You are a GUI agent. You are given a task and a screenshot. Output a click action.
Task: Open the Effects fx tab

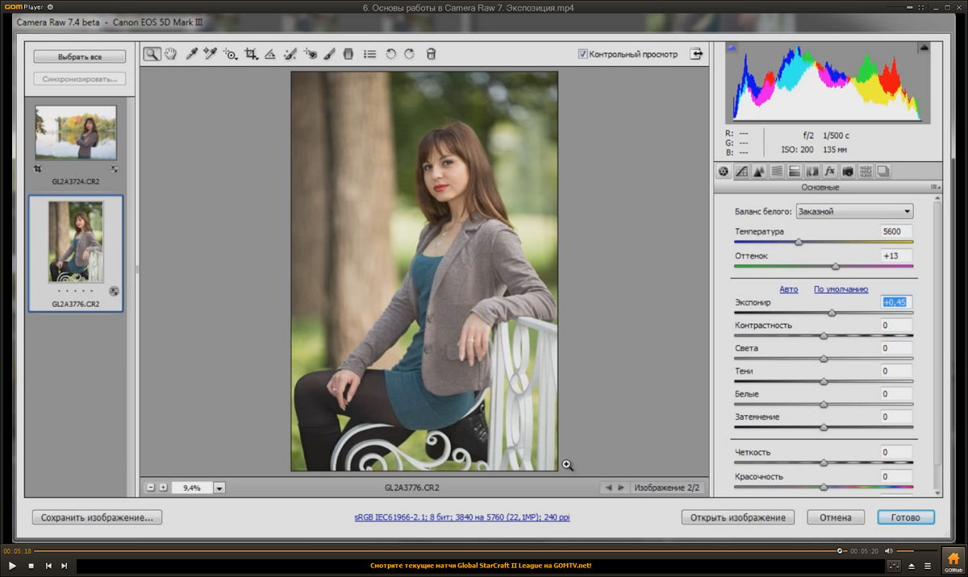click(x=829, y=171)
